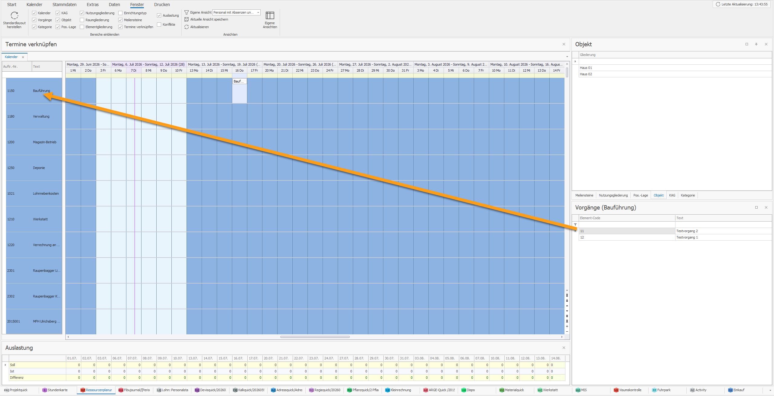Open Dispo from the bottom bar
The width and height of the screenshot is (774, 396).
468,390
